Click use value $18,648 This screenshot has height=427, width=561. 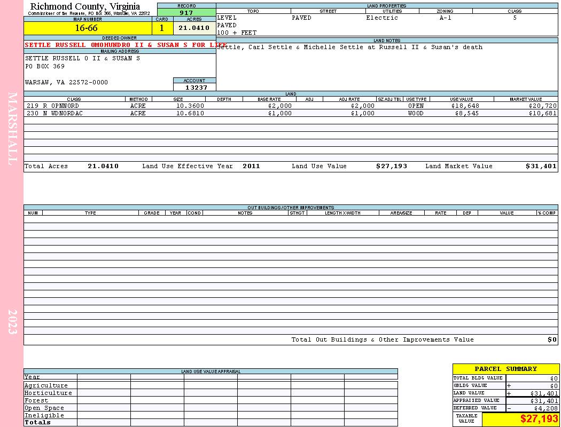pos(465,106)
